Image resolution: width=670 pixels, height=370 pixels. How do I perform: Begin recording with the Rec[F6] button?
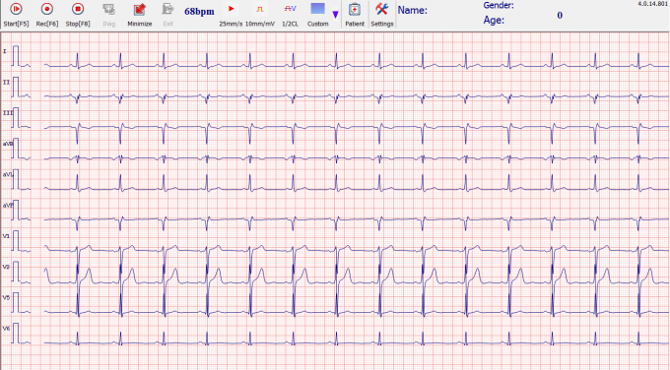[47, 15]
